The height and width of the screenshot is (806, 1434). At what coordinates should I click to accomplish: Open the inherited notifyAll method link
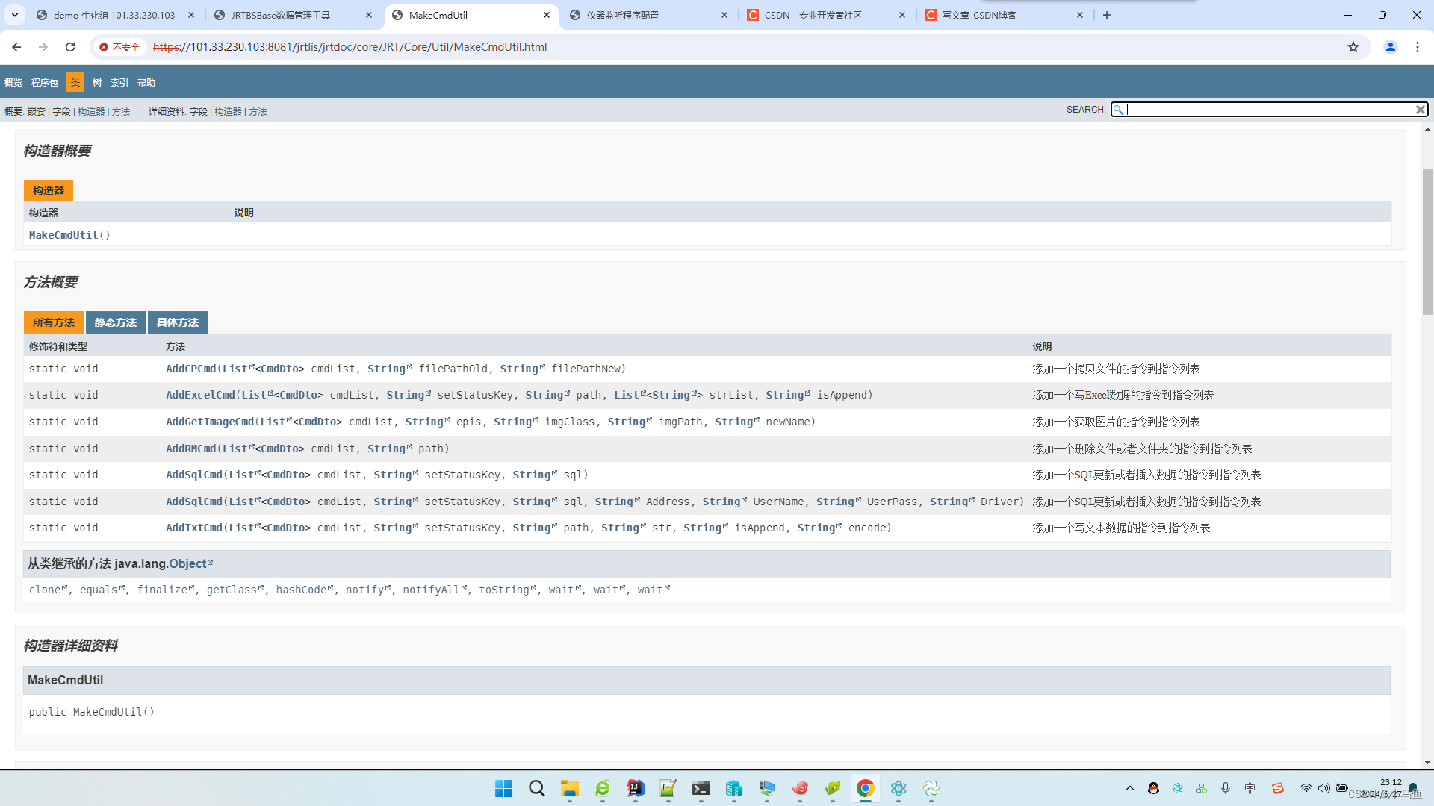click(435, 590)
